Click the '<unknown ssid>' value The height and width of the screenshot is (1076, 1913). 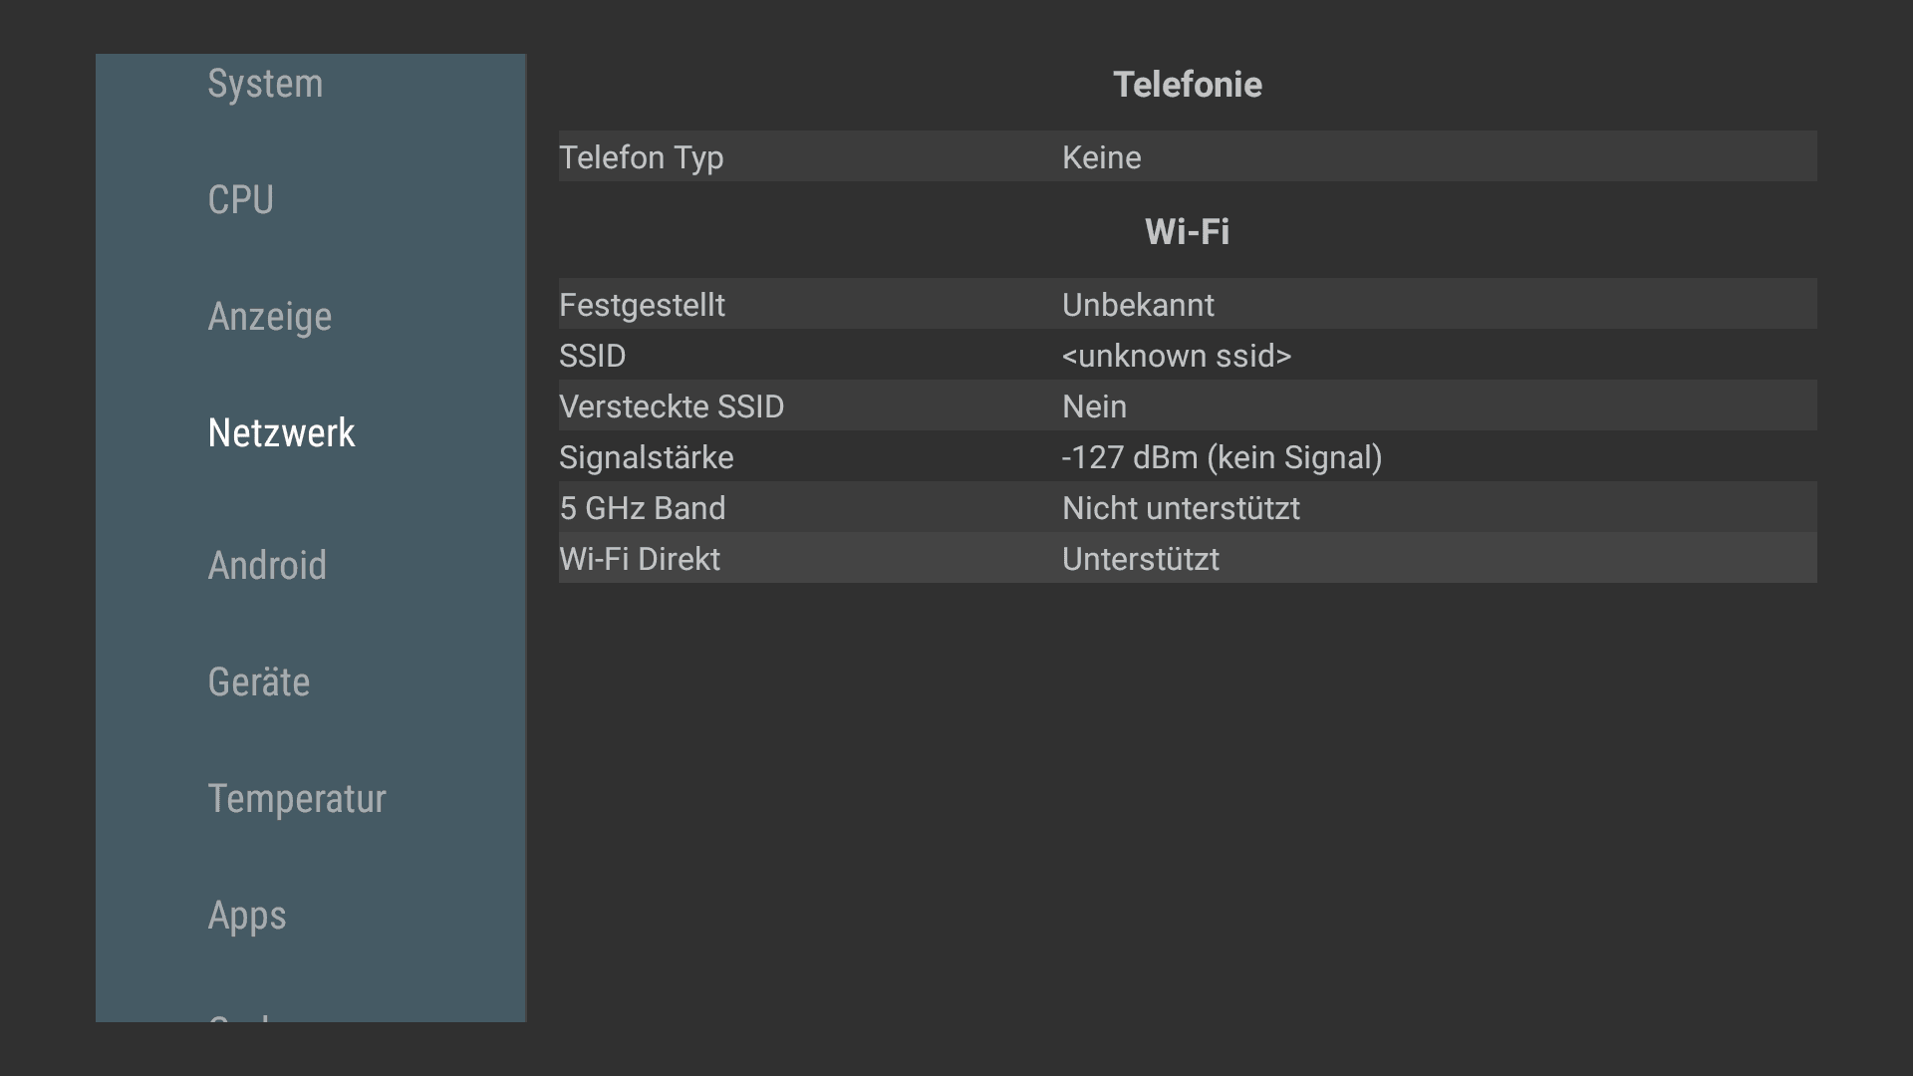click(x=1177, y=356)
